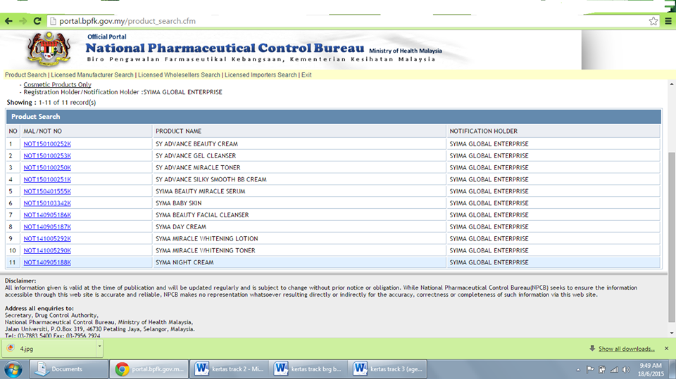Switch to Word kertas track 3 document
The width and height of the screenshot is (676, 379).
(387, 369)
